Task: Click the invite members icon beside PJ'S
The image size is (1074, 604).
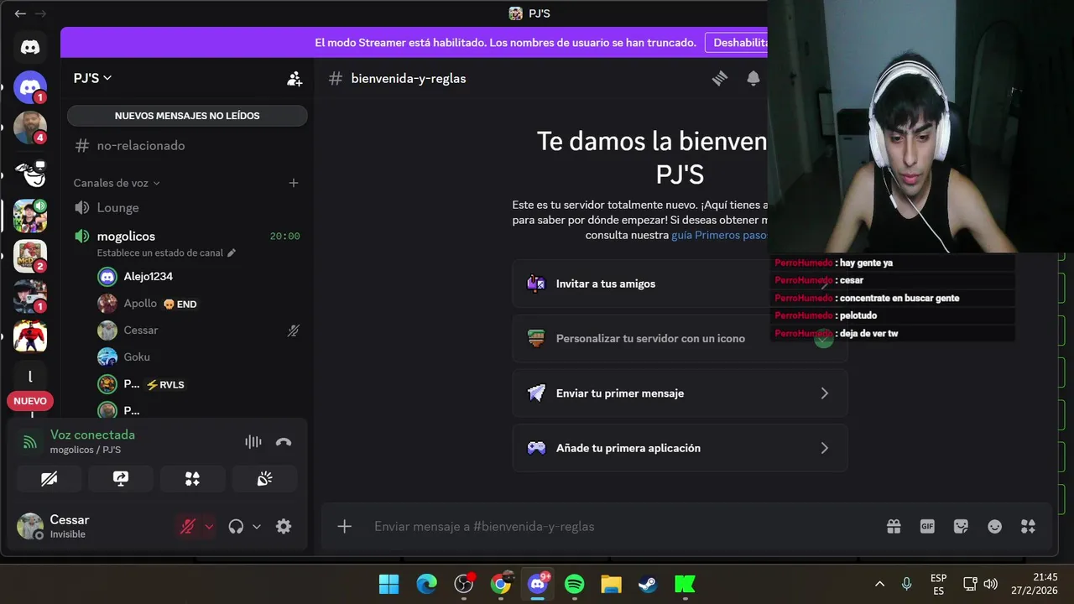Action: (295, 78)
